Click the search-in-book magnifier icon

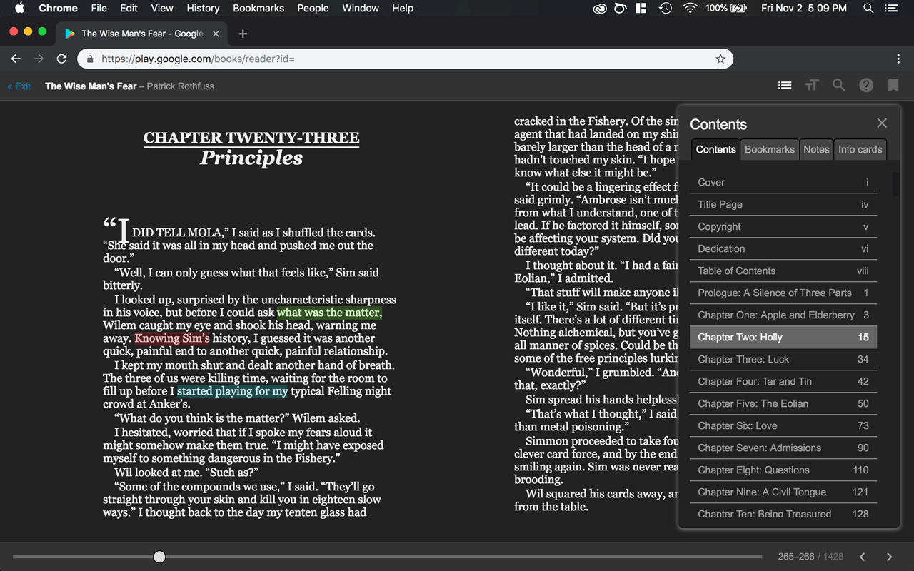pos(839,85)
